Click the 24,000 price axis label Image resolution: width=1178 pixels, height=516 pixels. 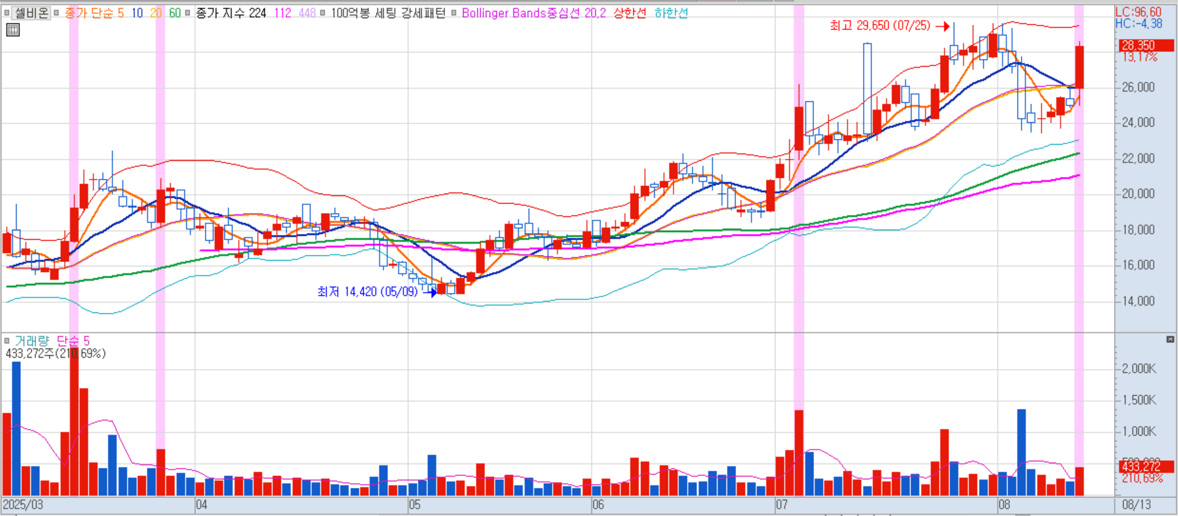coord(1138,122)
